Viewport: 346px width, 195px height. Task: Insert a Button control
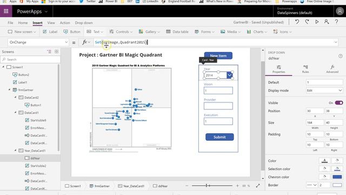(72, 32)
